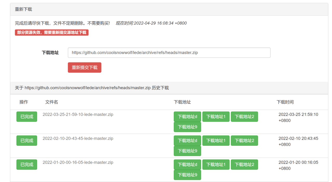The image size is (332, 182).
Task: Click 下载地址d for the 2022-03-25 file
Action: [x=187, y=117]
